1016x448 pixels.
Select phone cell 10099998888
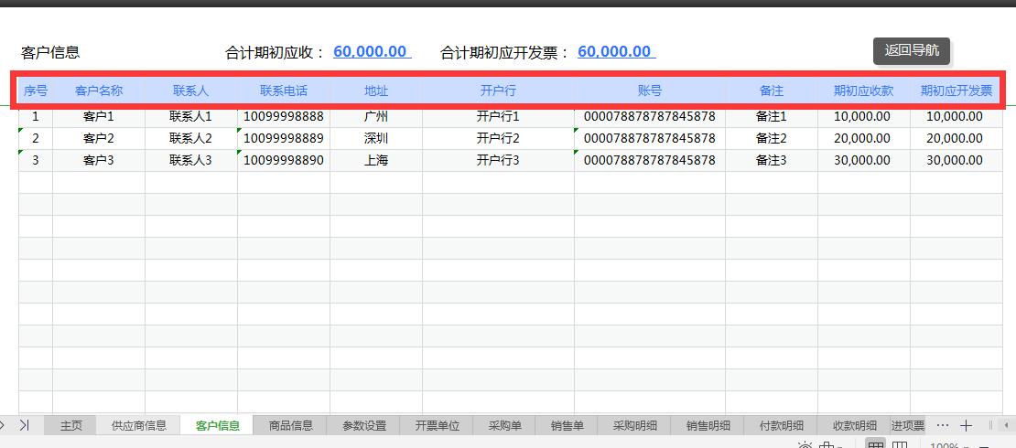click(x=284, y=117)
